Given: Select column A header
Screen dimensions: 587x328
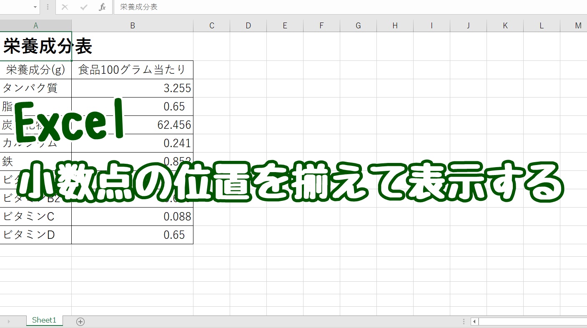Looking at the screenshot, I should click(36, 26).
